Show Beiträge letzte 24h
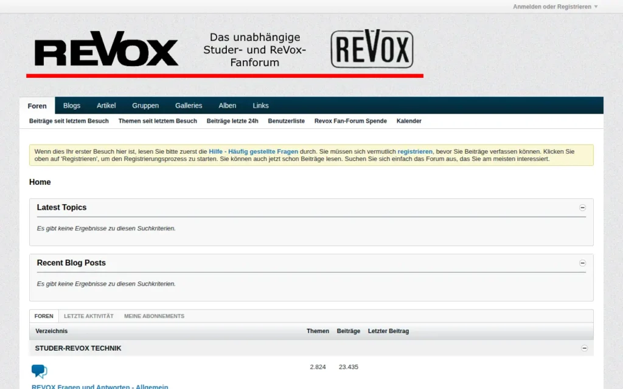 point(232,121)
